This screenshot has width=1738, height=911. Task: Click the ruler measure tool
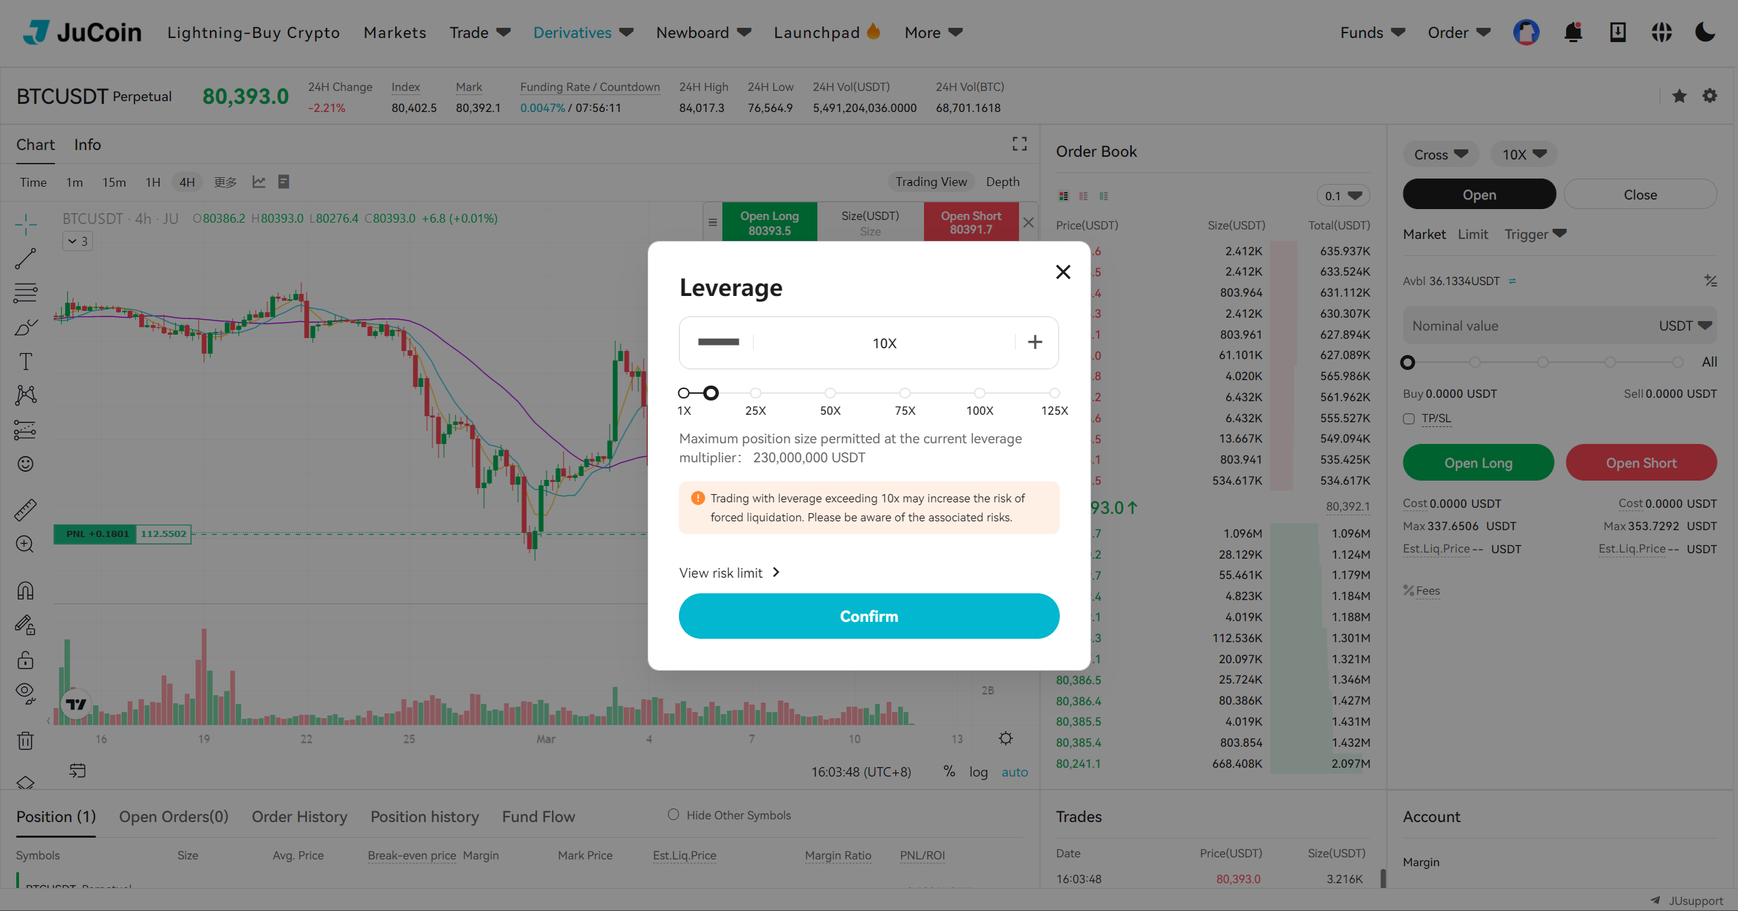26,510
